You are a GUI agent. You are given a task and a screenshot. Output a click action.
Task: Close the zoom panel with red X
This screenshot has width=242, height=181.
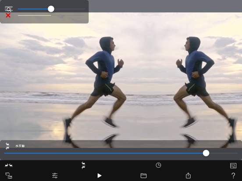8,15
